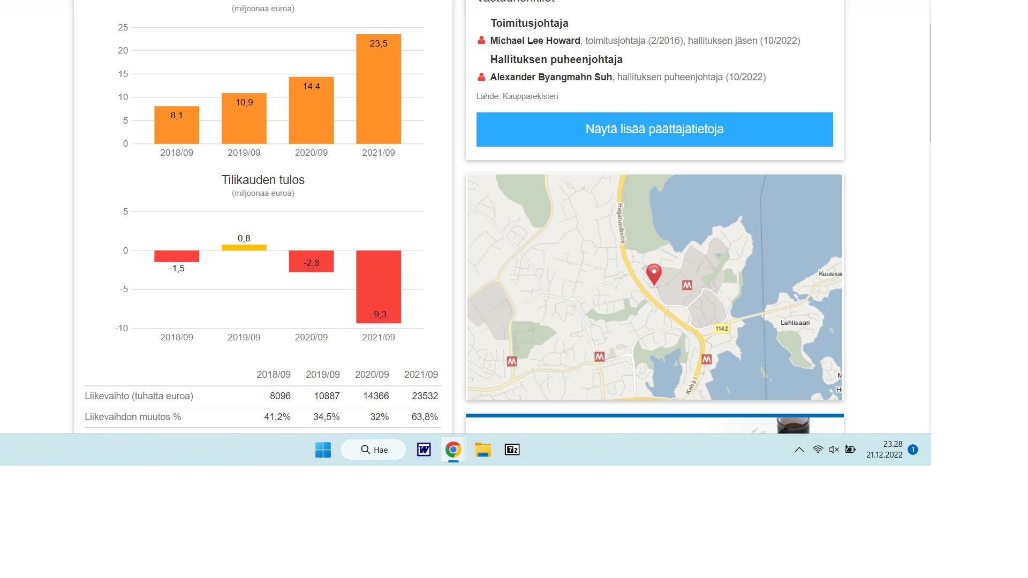Open the Michael Lee Howard link
Viewport: 1028px width, 578px height.
pos(535,41)
